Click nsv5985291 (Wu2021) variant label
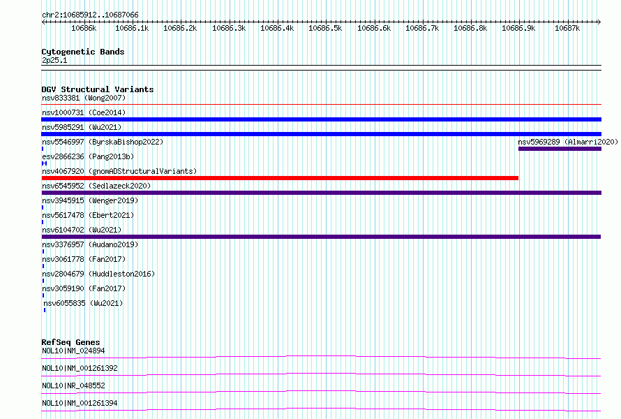The height and width of the screenshot is (419, 621). coord(82,127)
